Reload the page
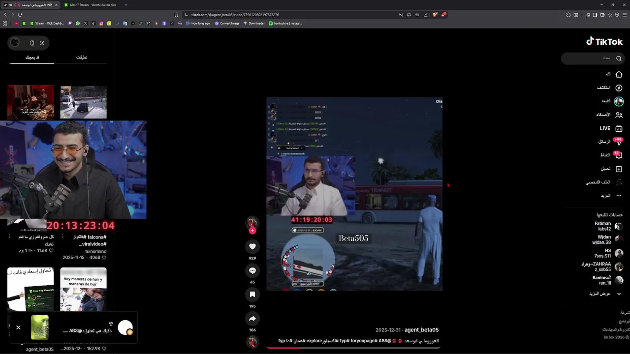630x354 pixels. tap(20, 15)
